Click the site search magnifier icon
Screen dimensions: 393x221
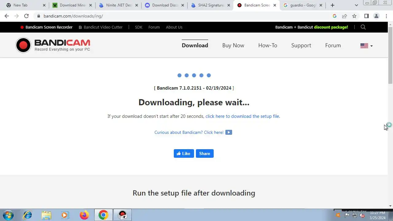pos(363,27)
